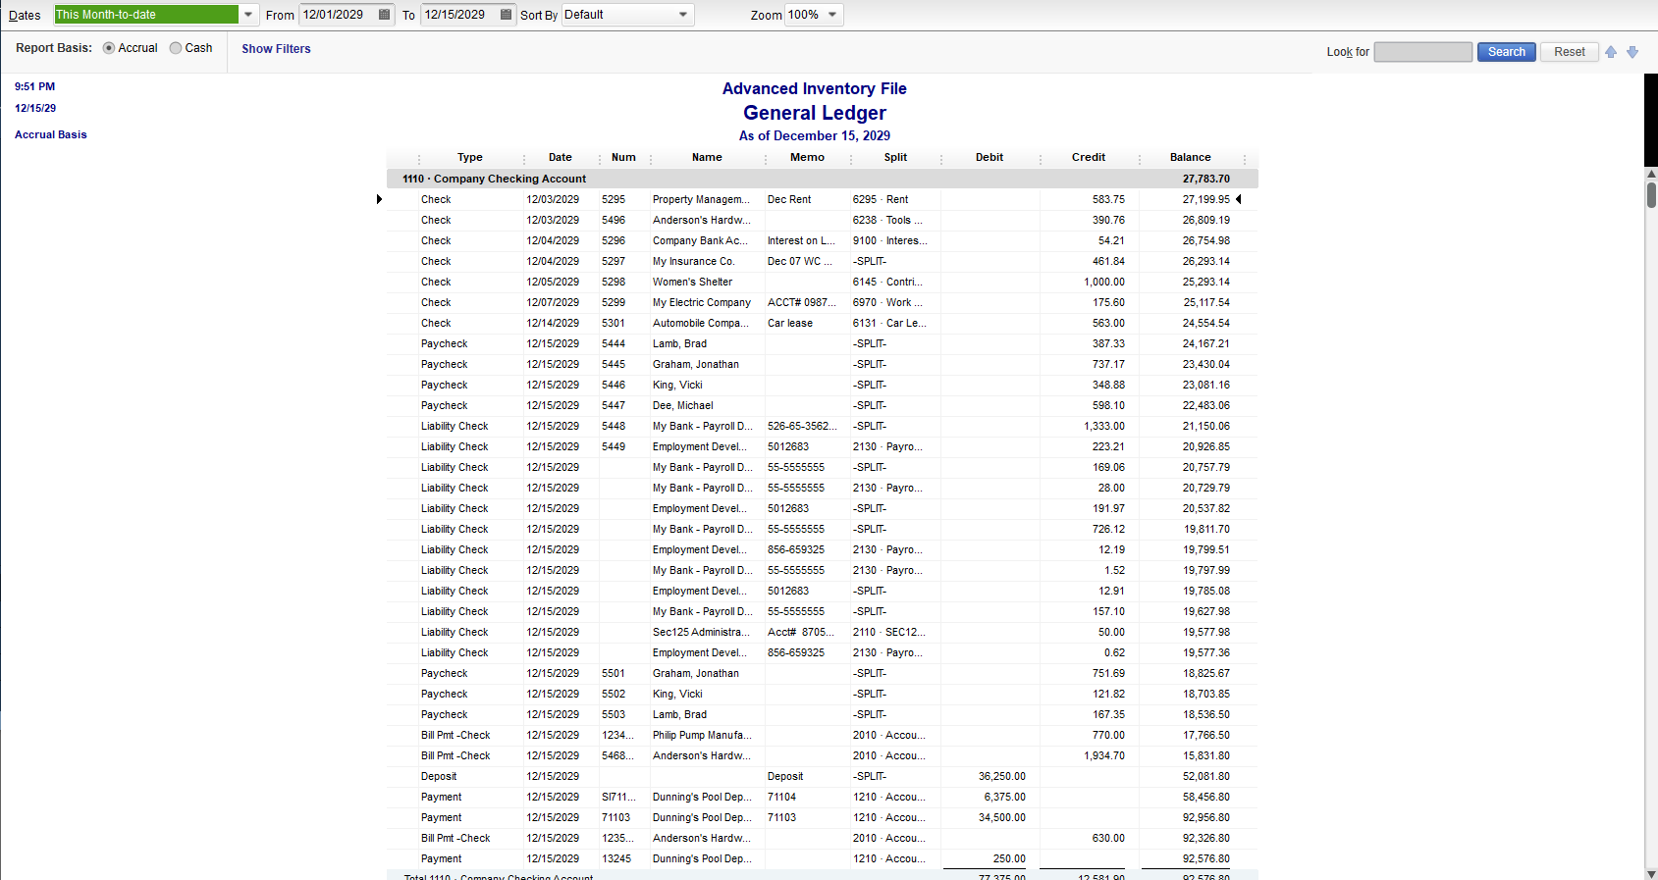Click the Credit column header

coord(1089,157)
